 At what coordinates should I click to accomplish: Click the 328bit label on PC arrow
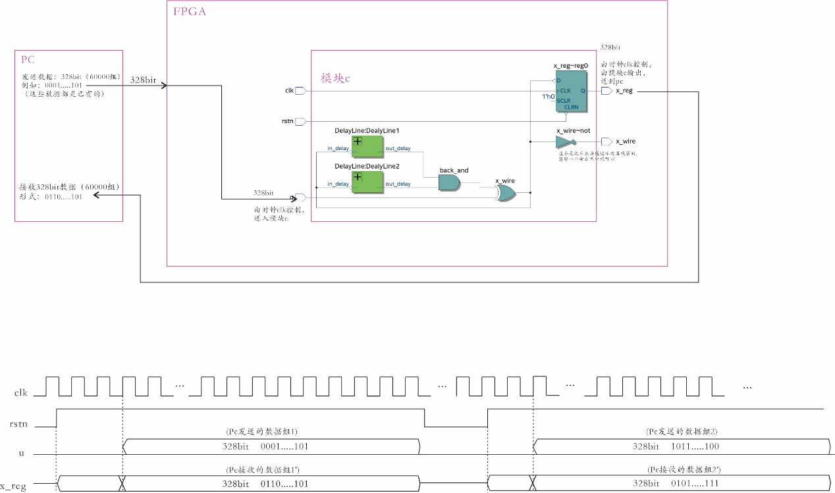pyautogui.click(x=143, y=80)
